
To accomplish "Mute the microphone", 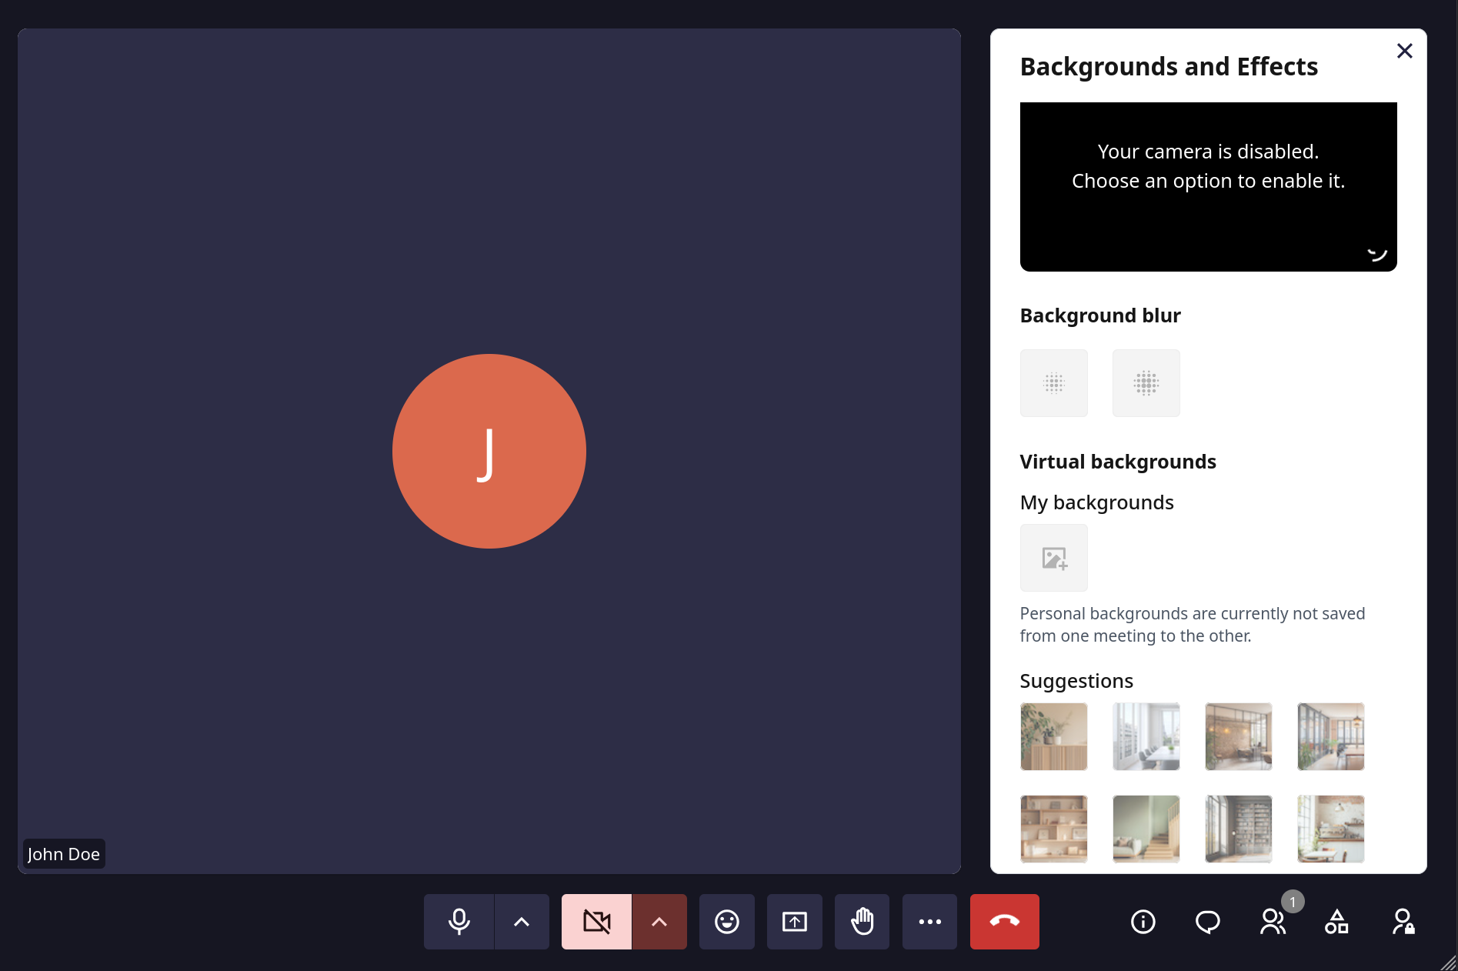I will pos(459,921).
